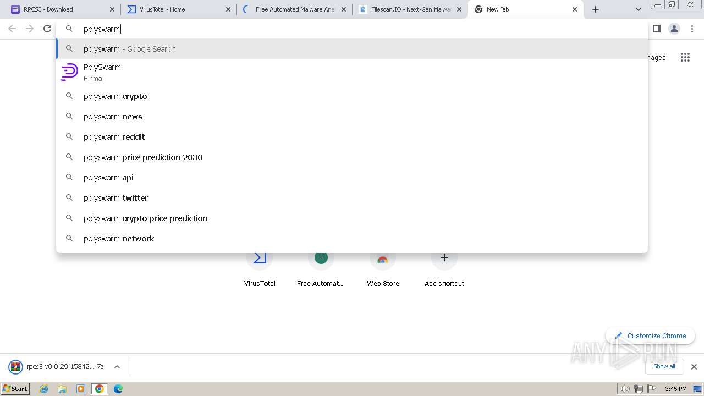704x396 pixels.
Task: Select the polyswarm - Google Search suggestion
Action: pyautogui.click(x=352, y=49)
